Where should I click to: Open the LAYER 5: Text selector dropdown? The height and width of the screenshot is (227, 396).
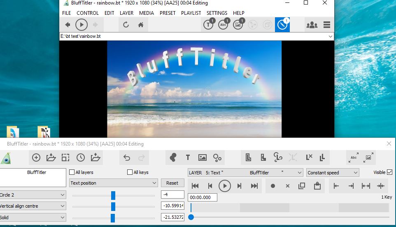245,173
